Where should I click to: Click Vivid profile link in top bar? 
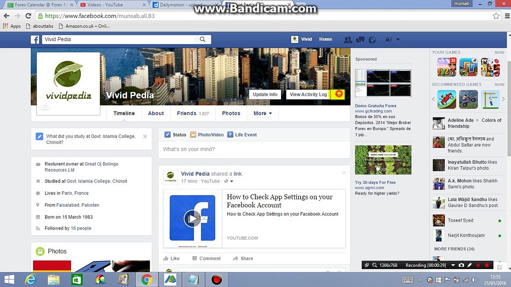point(301,39)
